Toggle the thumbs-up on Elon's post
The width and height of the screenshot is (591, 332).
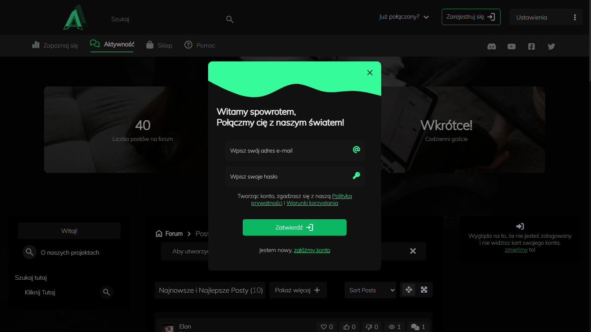point(346,327)
